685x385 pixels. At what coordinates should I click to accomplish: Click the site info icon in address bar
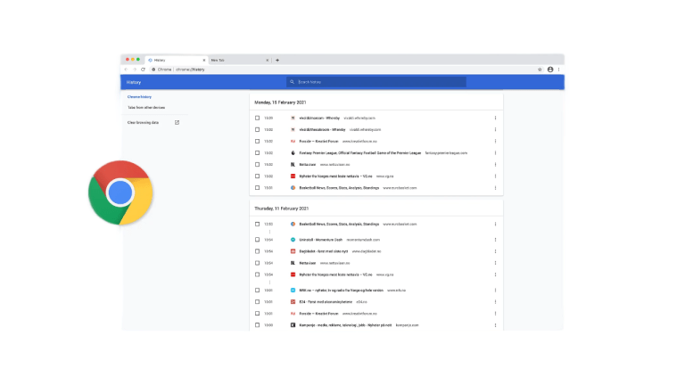click(x=153, y=70)
